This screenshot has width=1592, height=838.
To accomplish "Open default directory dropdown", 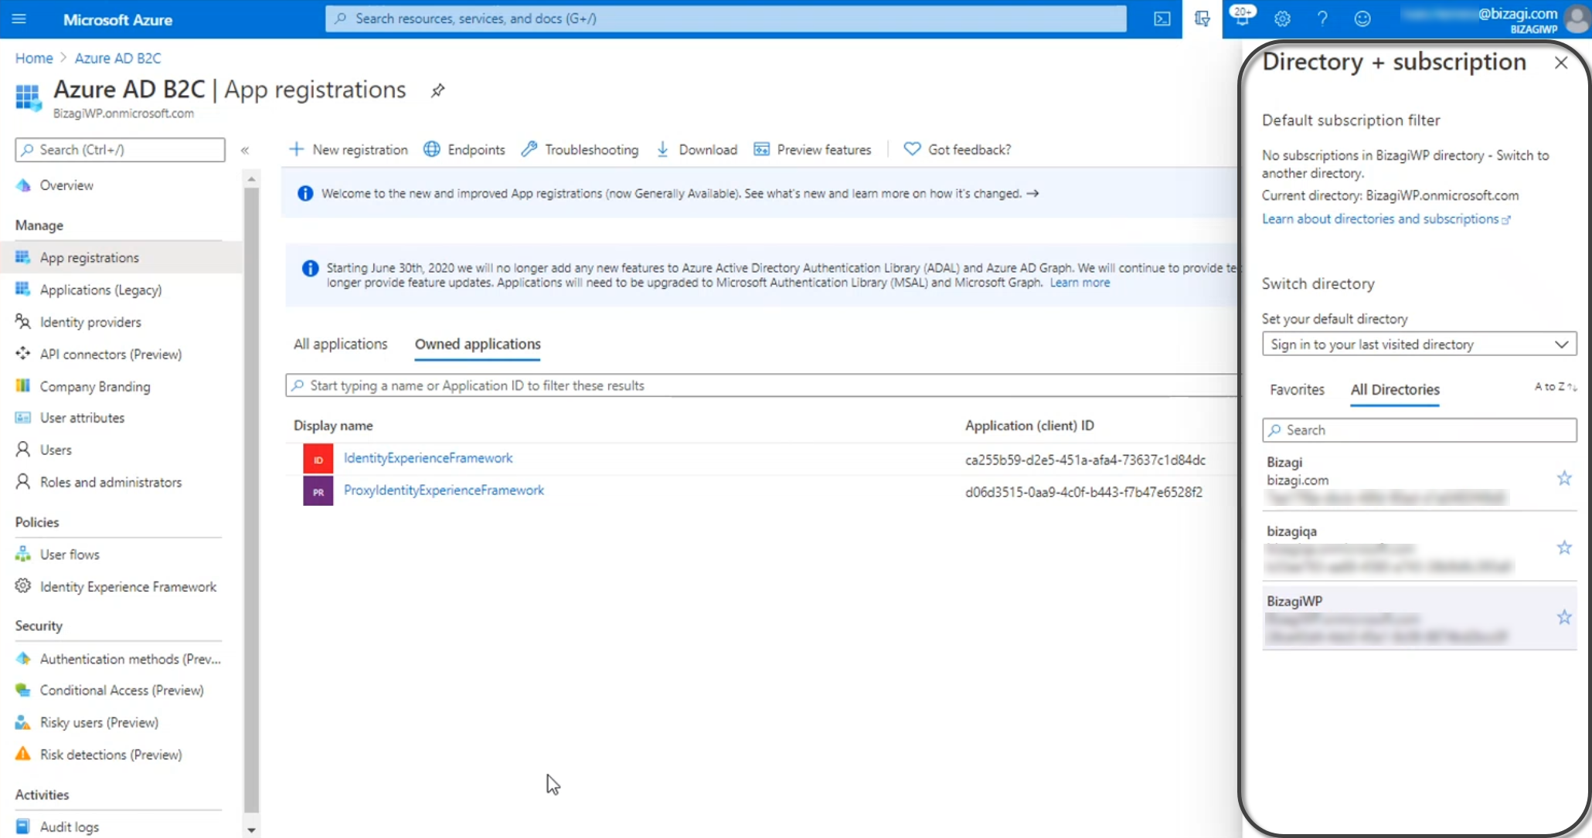I will [x=1419, y=344].
